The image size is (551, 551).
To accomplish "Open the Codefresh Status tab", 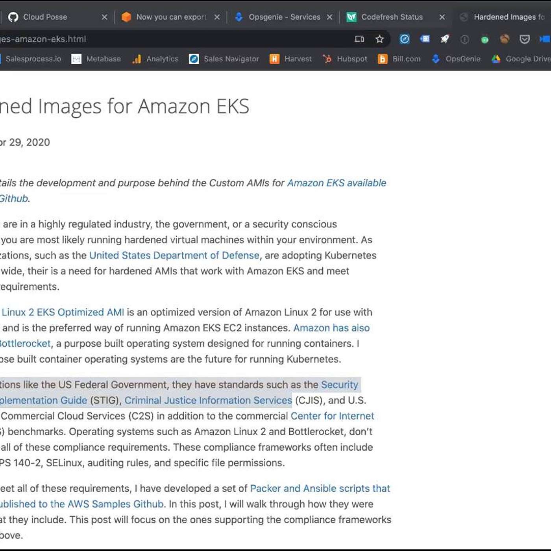I will click(392, 17).
